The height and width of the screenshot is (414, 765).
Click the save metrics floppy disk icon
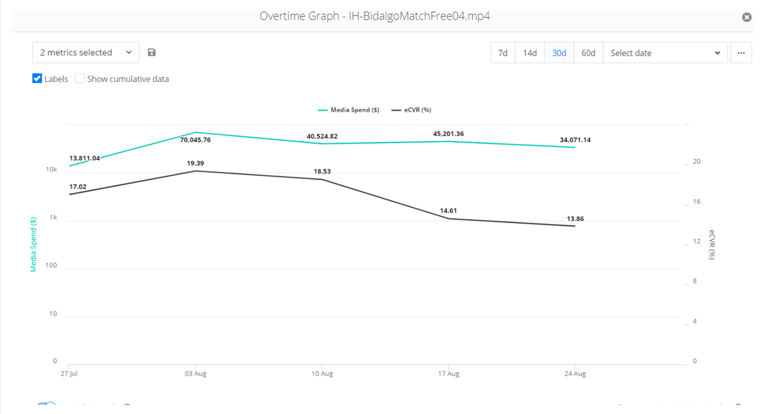tap(152, 53)
